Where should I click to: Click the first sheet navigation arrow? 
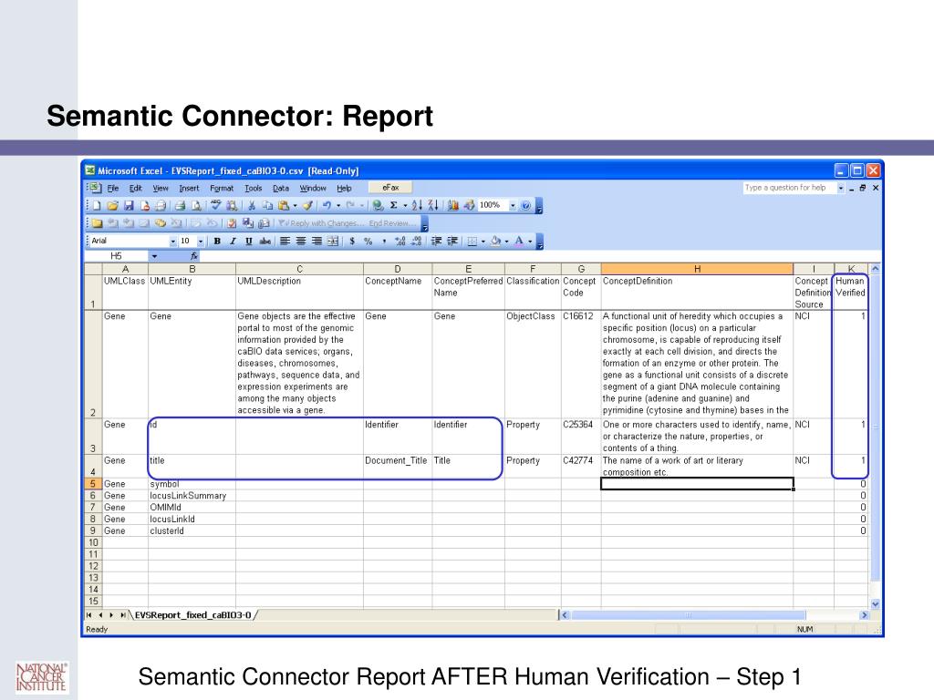point(89,615)
